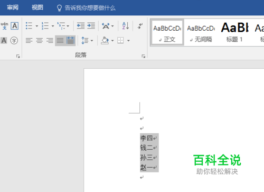Apply the 标题 1 style
This screenshot has height=192, width=264.
pos(234,32)
